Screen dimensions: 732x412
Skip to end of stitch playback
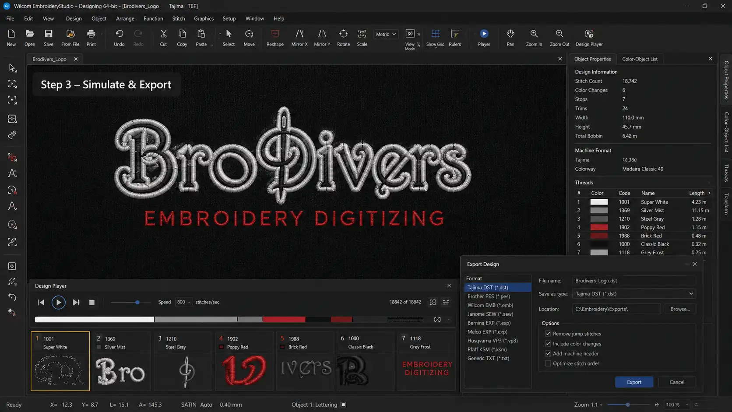(x=76, y=302)
